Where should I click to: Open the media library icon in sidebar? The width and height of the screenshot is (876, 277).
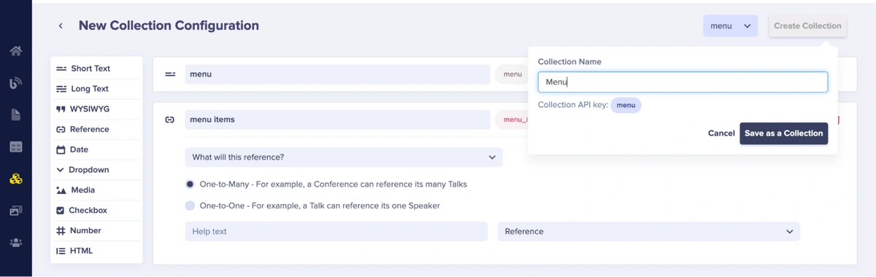(x=15, y=211)
